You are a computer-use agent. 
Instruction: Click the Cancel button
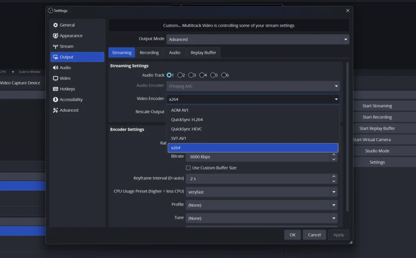click(314, 235)
